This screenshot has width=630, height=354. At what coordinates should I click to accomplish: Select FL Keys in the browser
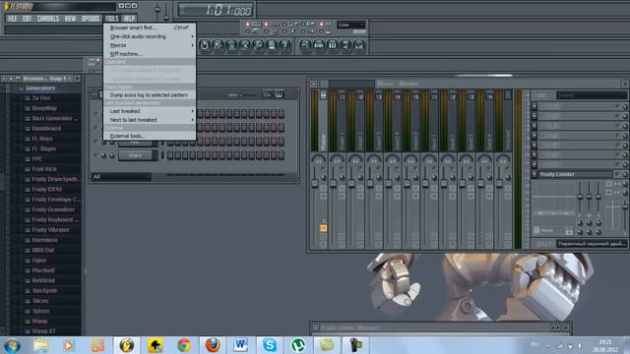(41, 139)
